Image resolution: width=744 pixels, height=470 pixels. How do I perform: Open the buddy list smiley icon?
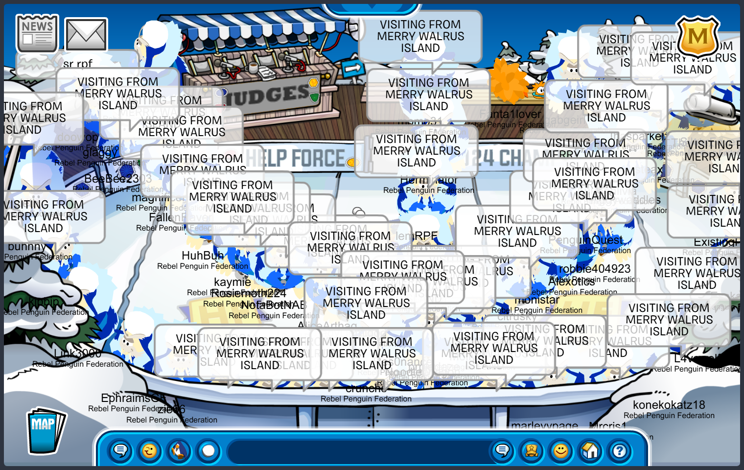[x=561, y=450]
